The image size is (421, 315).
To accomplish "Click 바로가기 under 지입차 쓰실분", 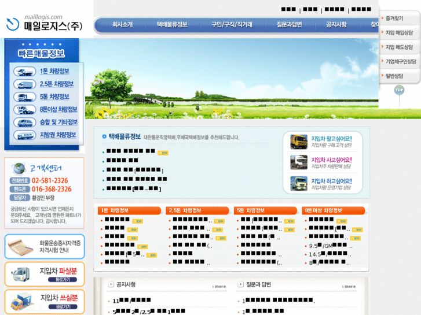I will coord(63,307).
